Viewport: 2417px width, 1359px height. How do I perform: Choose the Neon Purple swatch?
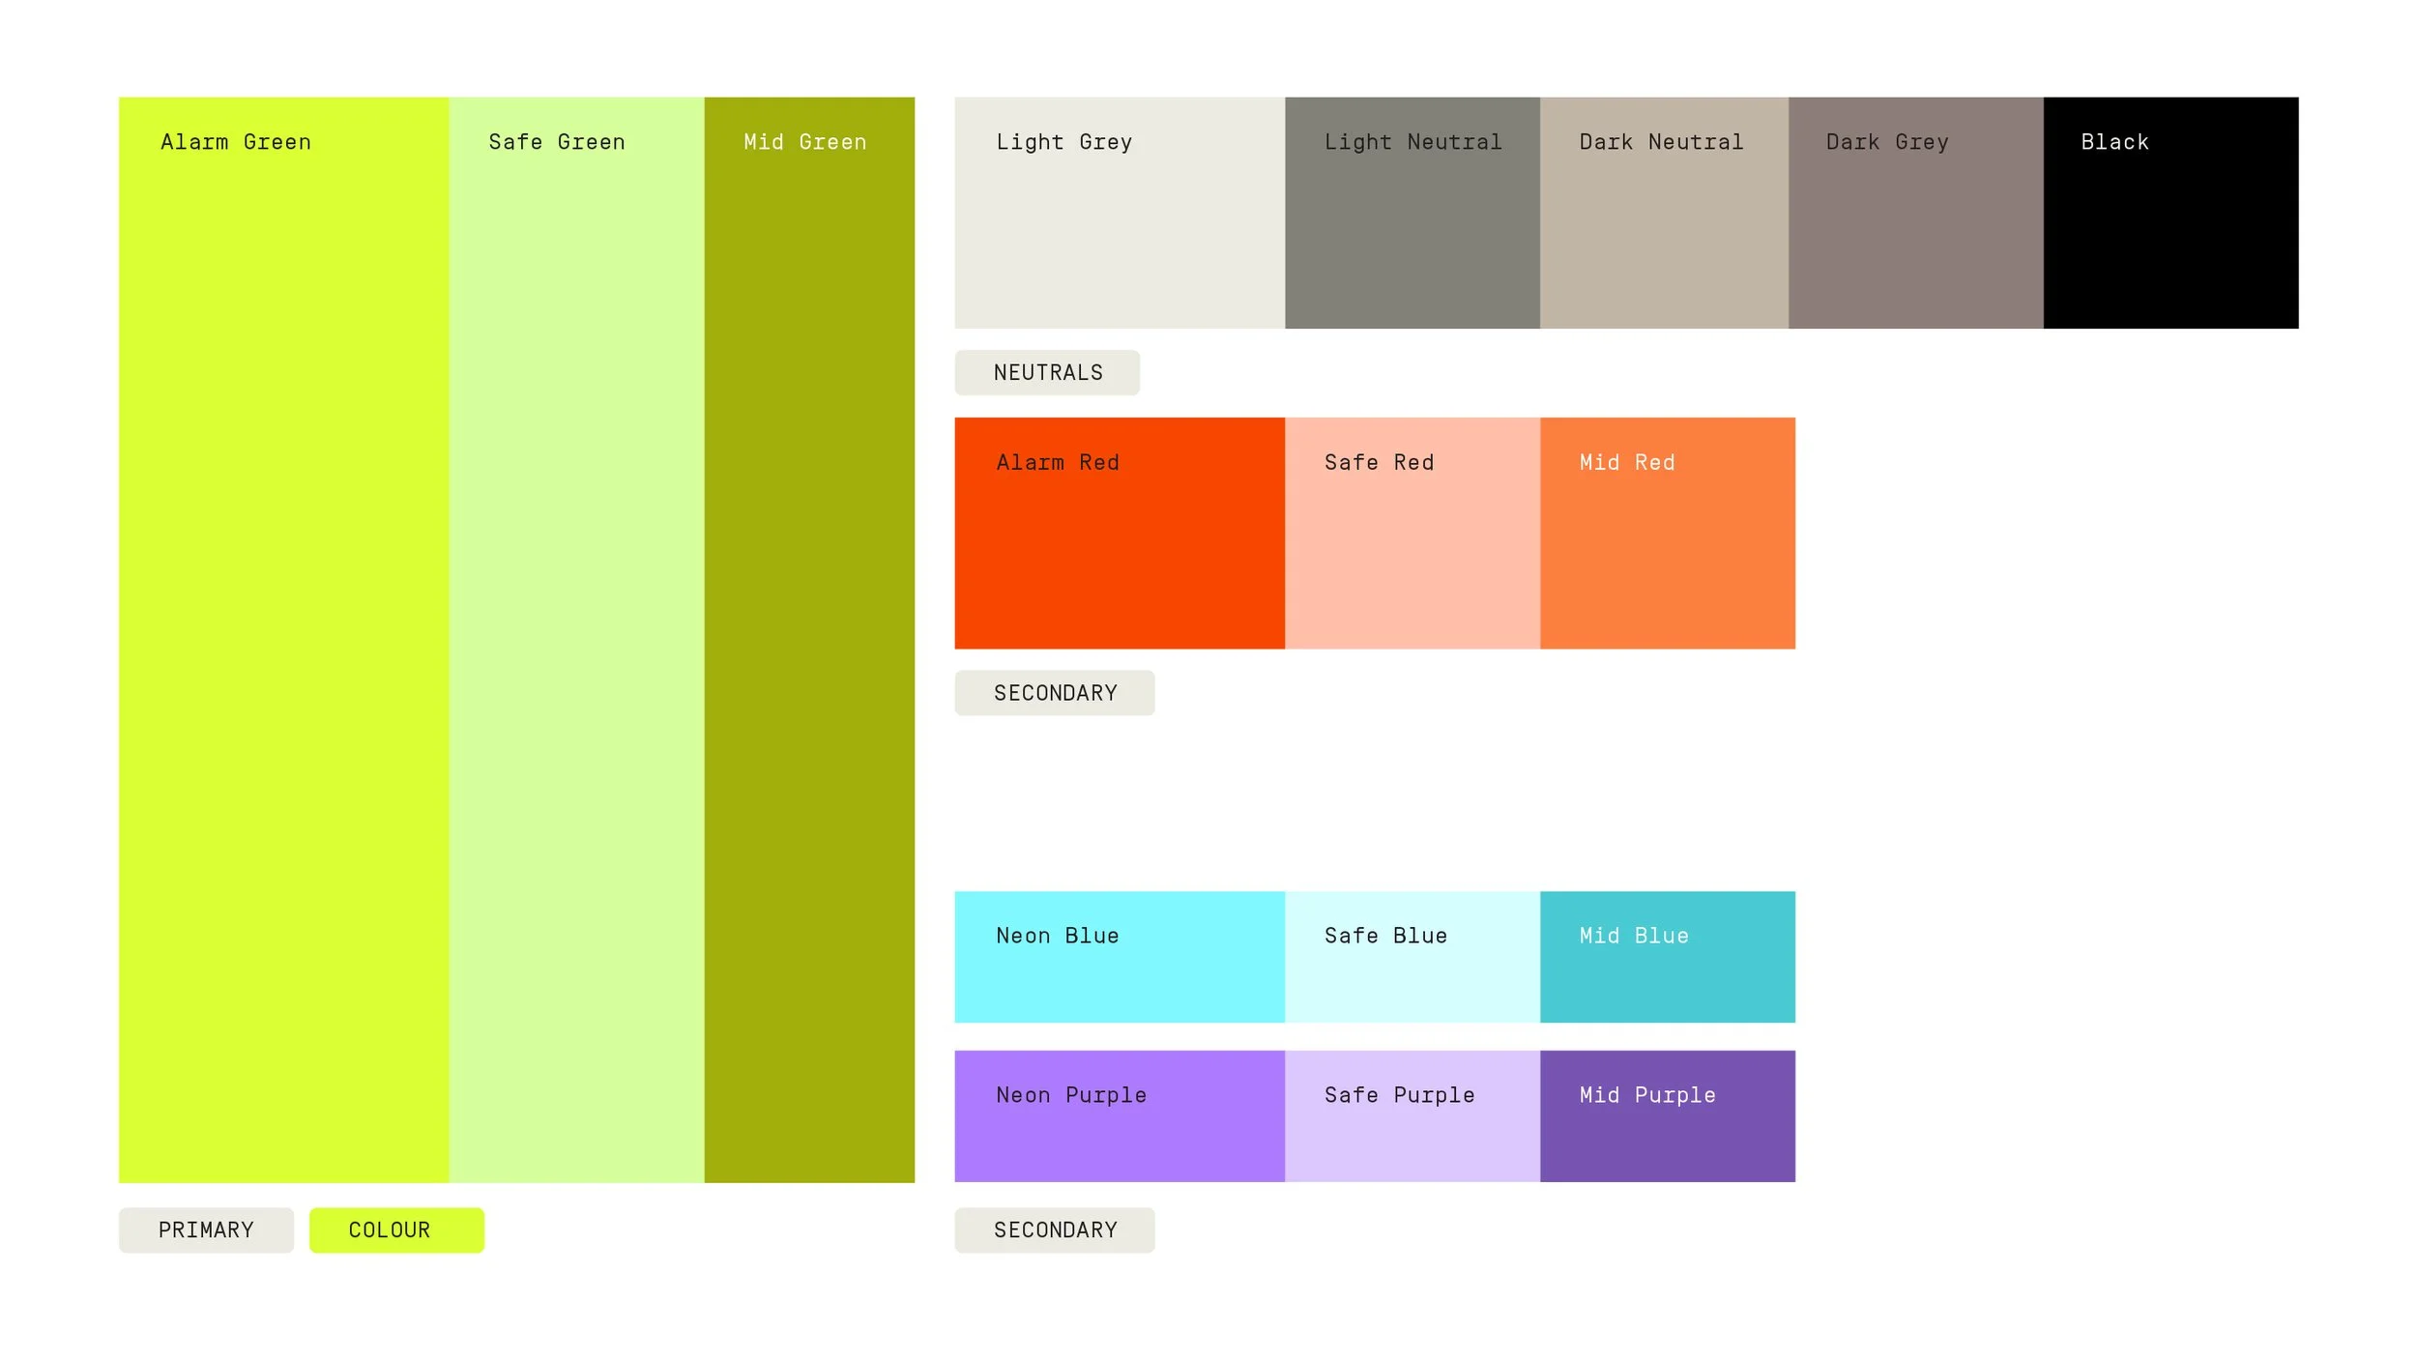pos(1120,1116)
